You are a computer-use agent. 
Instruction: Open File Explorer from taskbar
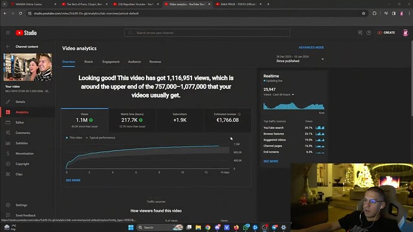tap(198, 227)
